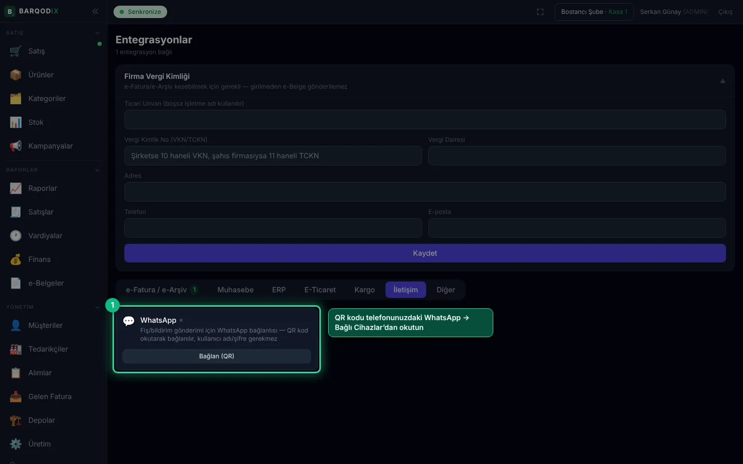This screenshot has height=464, width=743.
Task: Open the Gelen Fatura inbox icon
Action: (15, 396)
